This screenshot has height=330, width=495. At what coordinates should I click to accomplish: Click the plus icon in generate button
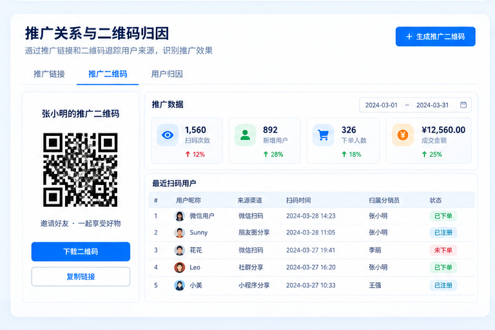click(x=409, y=37)
